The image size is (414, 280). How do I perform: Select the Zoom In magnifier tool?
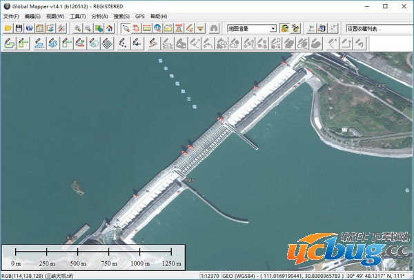tap(78, 28)
